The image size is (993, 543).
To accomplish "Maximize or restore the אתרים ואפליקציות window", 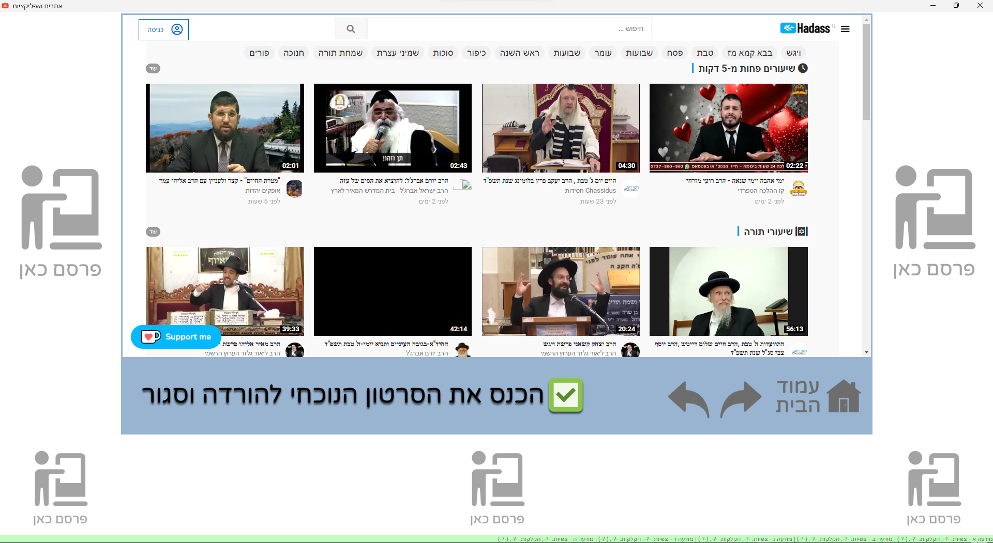I will 956,6.
